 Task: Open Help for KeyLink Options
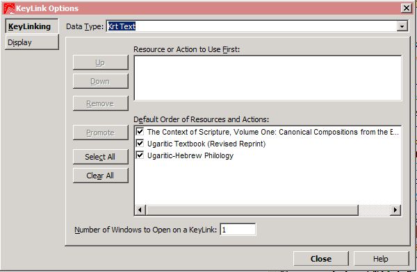click(x=381, y=259)
